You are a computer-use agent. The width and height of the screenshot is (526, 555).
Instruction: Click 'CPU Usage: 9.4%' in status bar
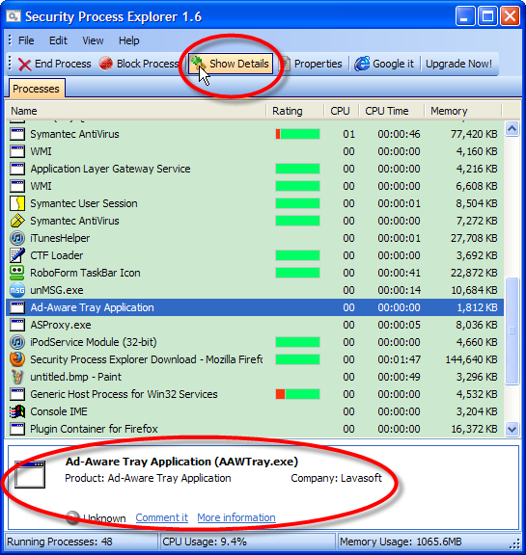[x=205, y=542]
